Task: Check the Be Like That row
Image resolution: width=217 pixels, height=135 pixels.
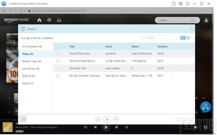Action: 58,76
